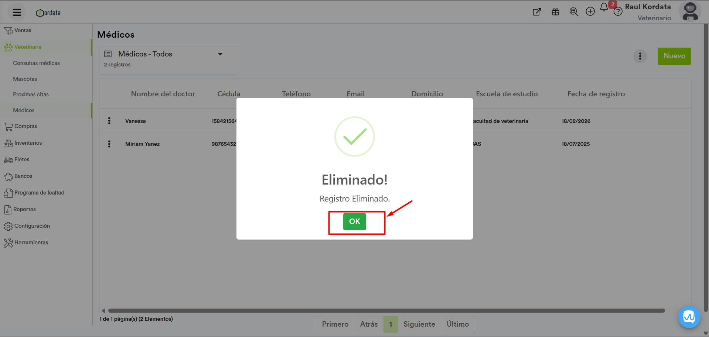Screen dimensions: 709x337
Task: Click the user avatar icon
Action: (x=690, y=12)
